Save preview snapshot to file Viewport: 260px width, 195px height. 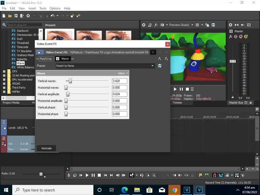tap(213, 25)
